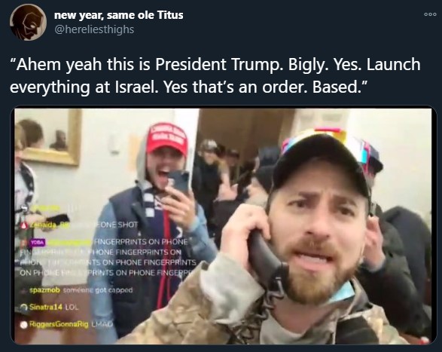Click the black telephone handset in the image
This screenshot has height=352, width=442.
[267, 259]
